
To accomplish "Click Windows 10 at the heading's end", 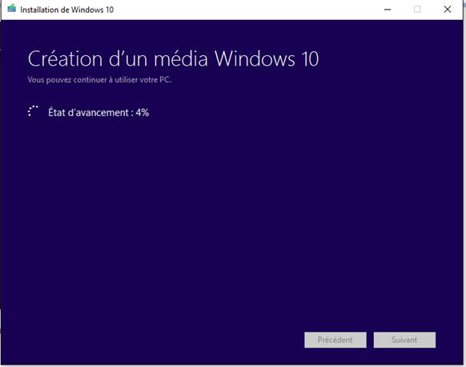I will (267, 58).
